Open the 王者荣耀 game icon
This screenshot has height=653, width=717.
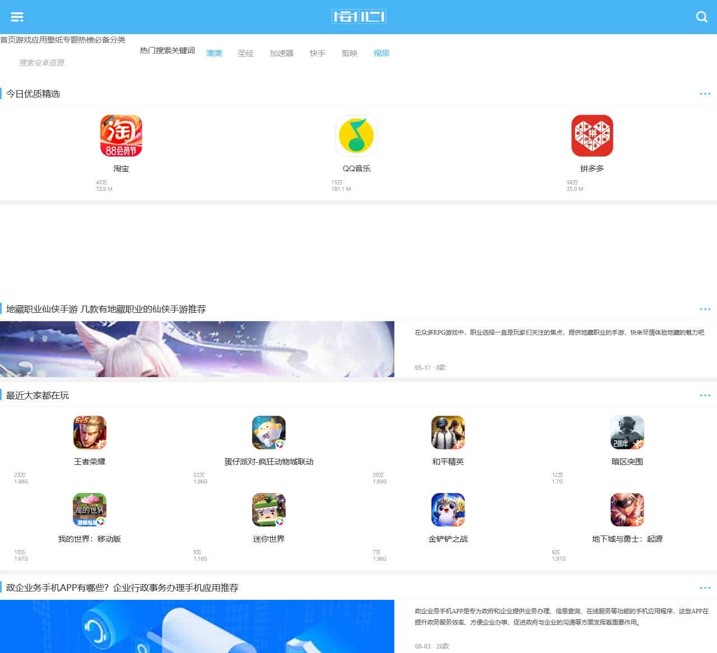[90, 433]
